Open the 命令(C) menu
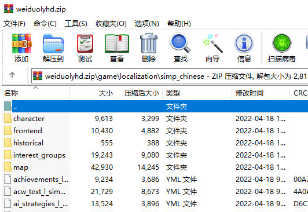 click(45, 24)
